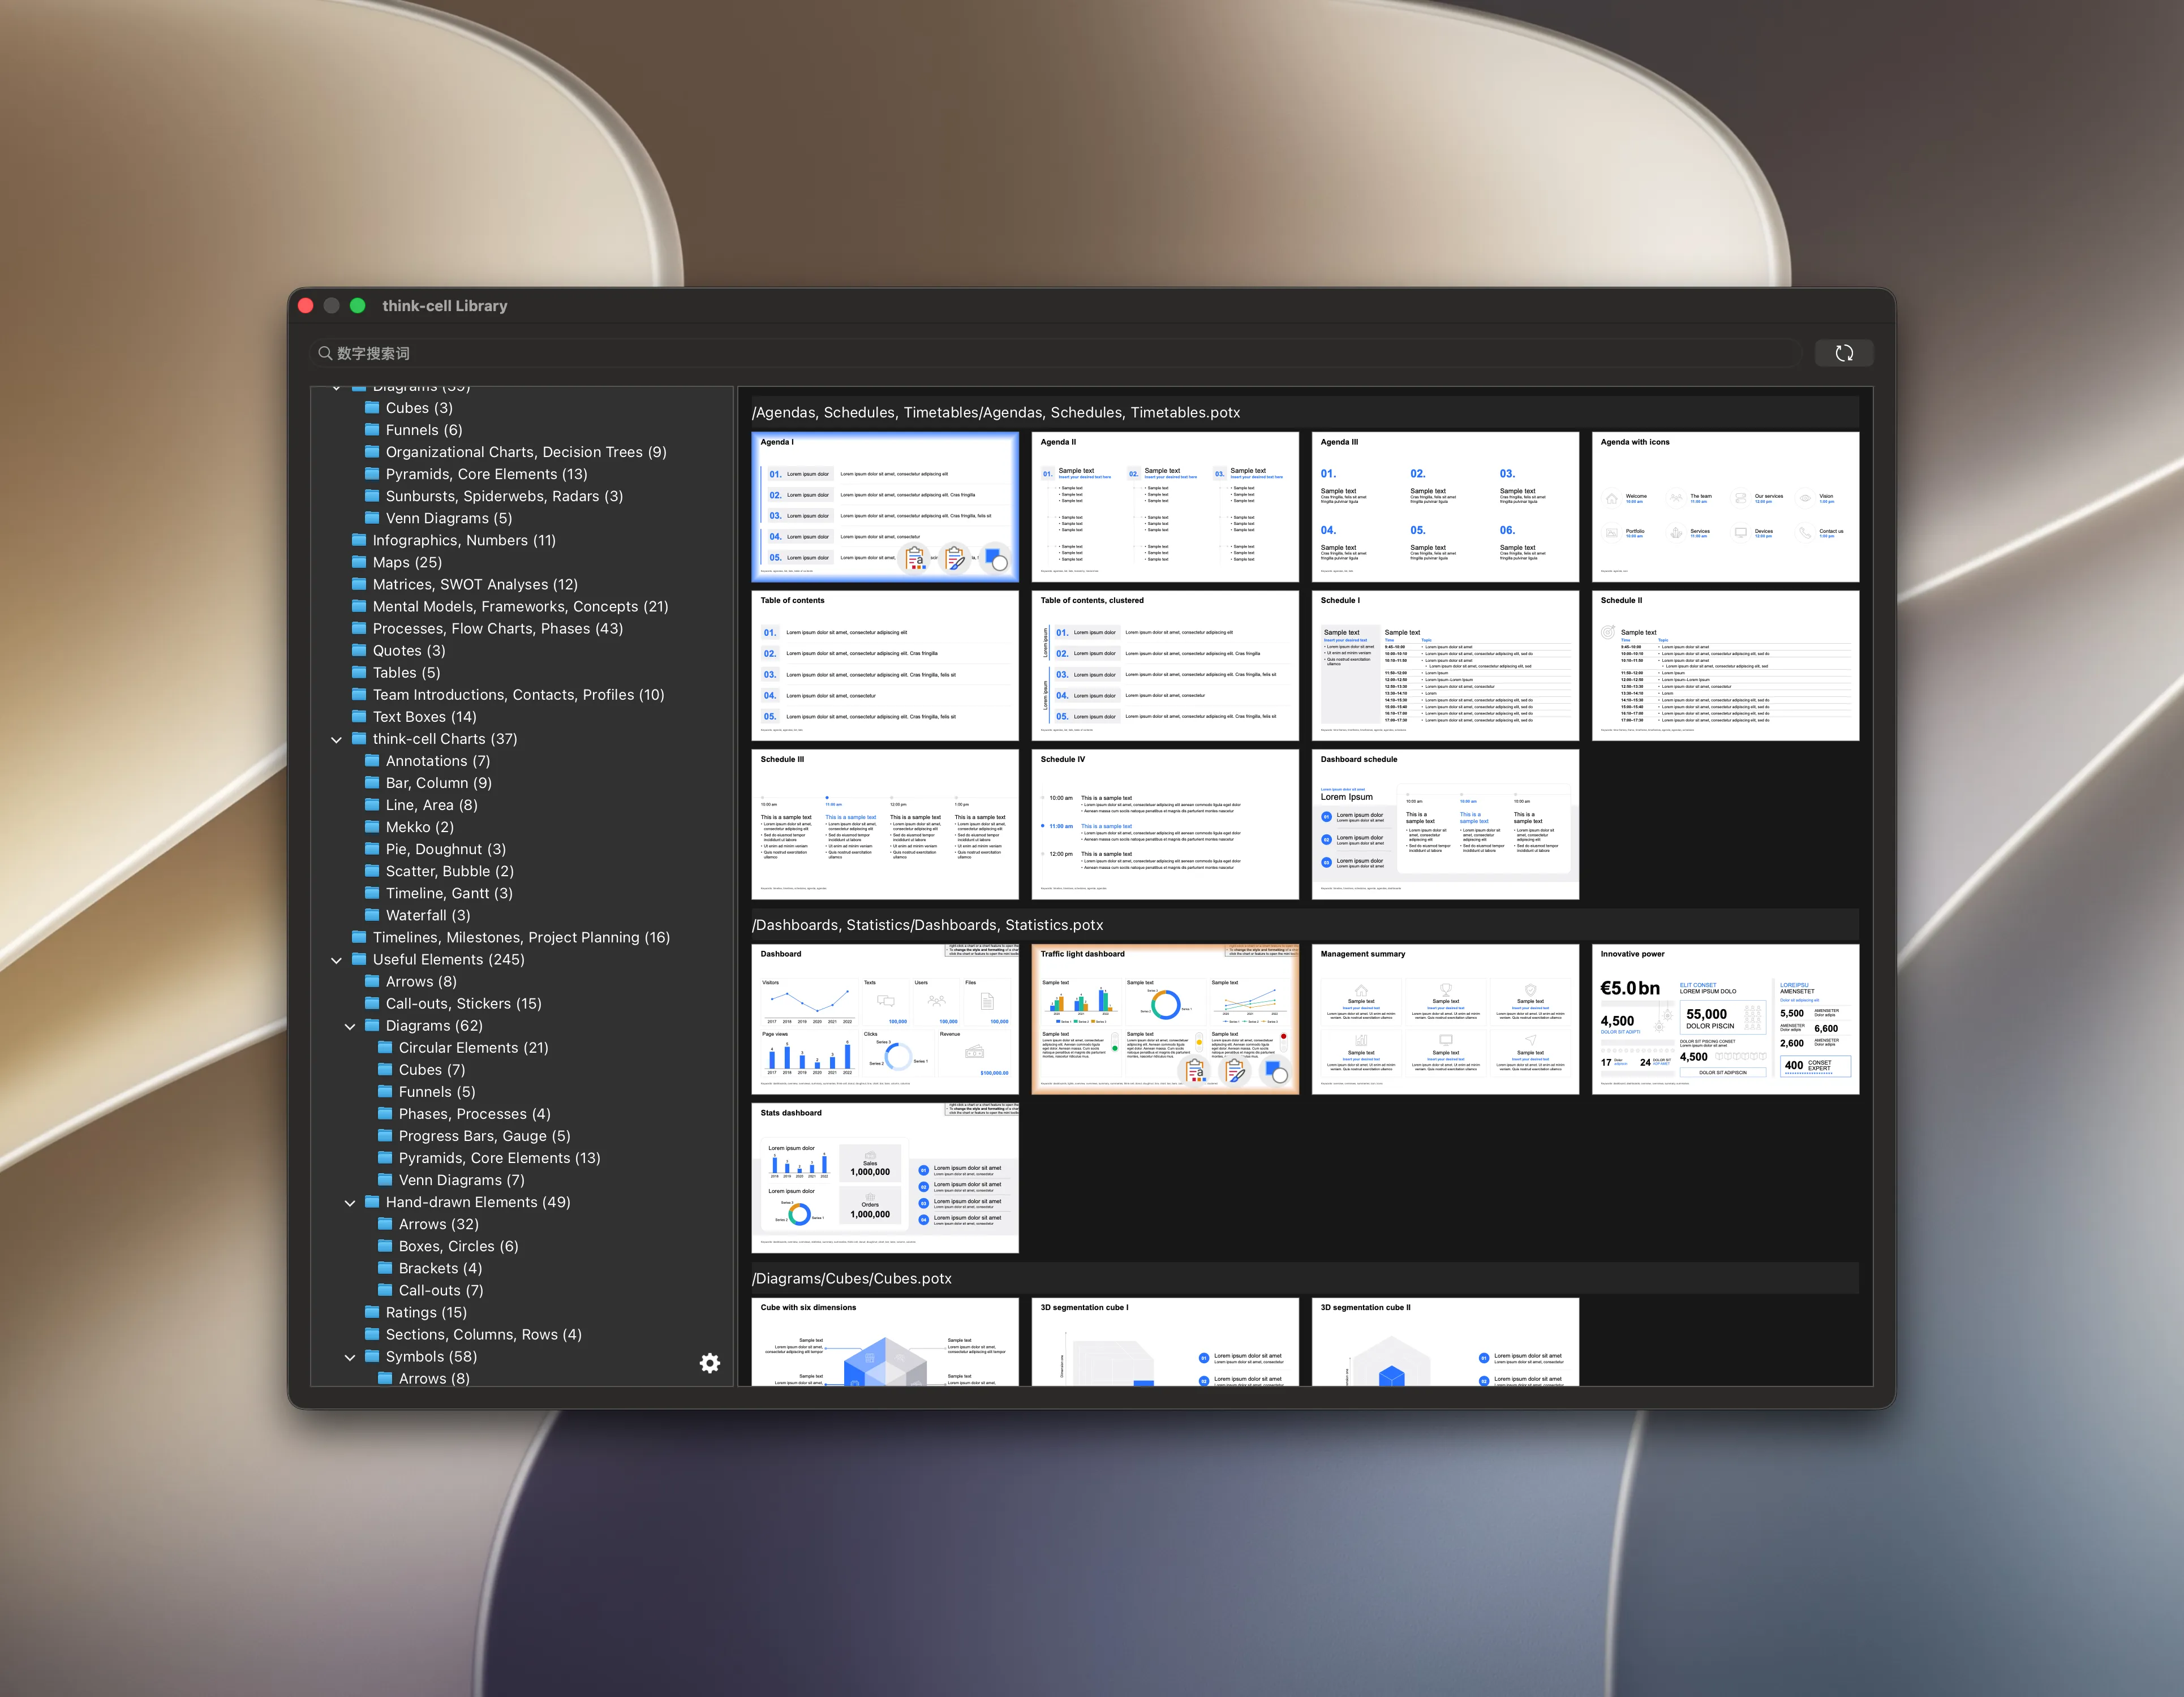Collapse think-cell Charts (37) folder
This screenshot has height=1697, width=2184.
click(336, 739)
